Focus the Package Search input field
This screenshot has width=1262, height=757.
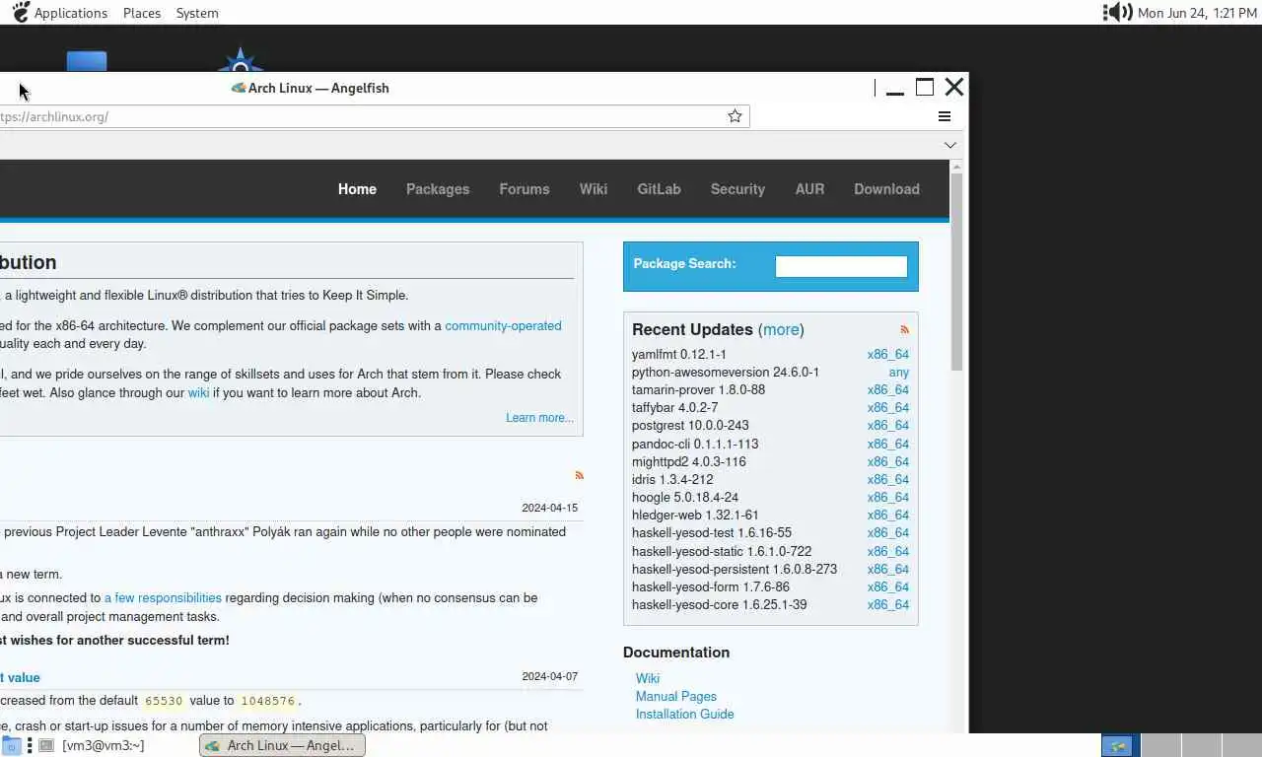pos(841,266)
